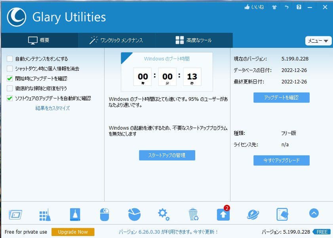Click current version value 5.199.0.228 at top
This screenshot has width=333, height=238.
point(295,59)
